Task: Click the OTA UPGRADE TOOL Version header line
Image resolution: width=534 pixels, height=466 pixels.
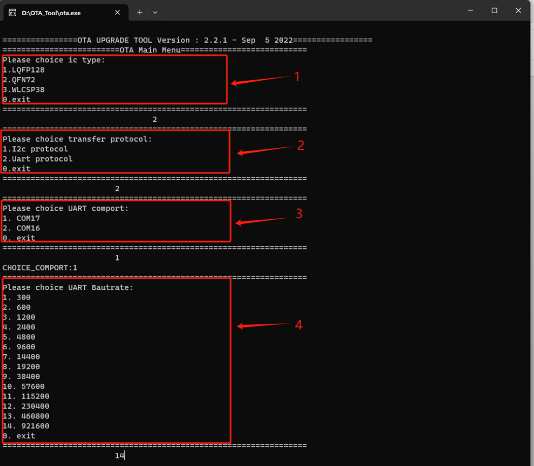Action: [x=188, y=40]
